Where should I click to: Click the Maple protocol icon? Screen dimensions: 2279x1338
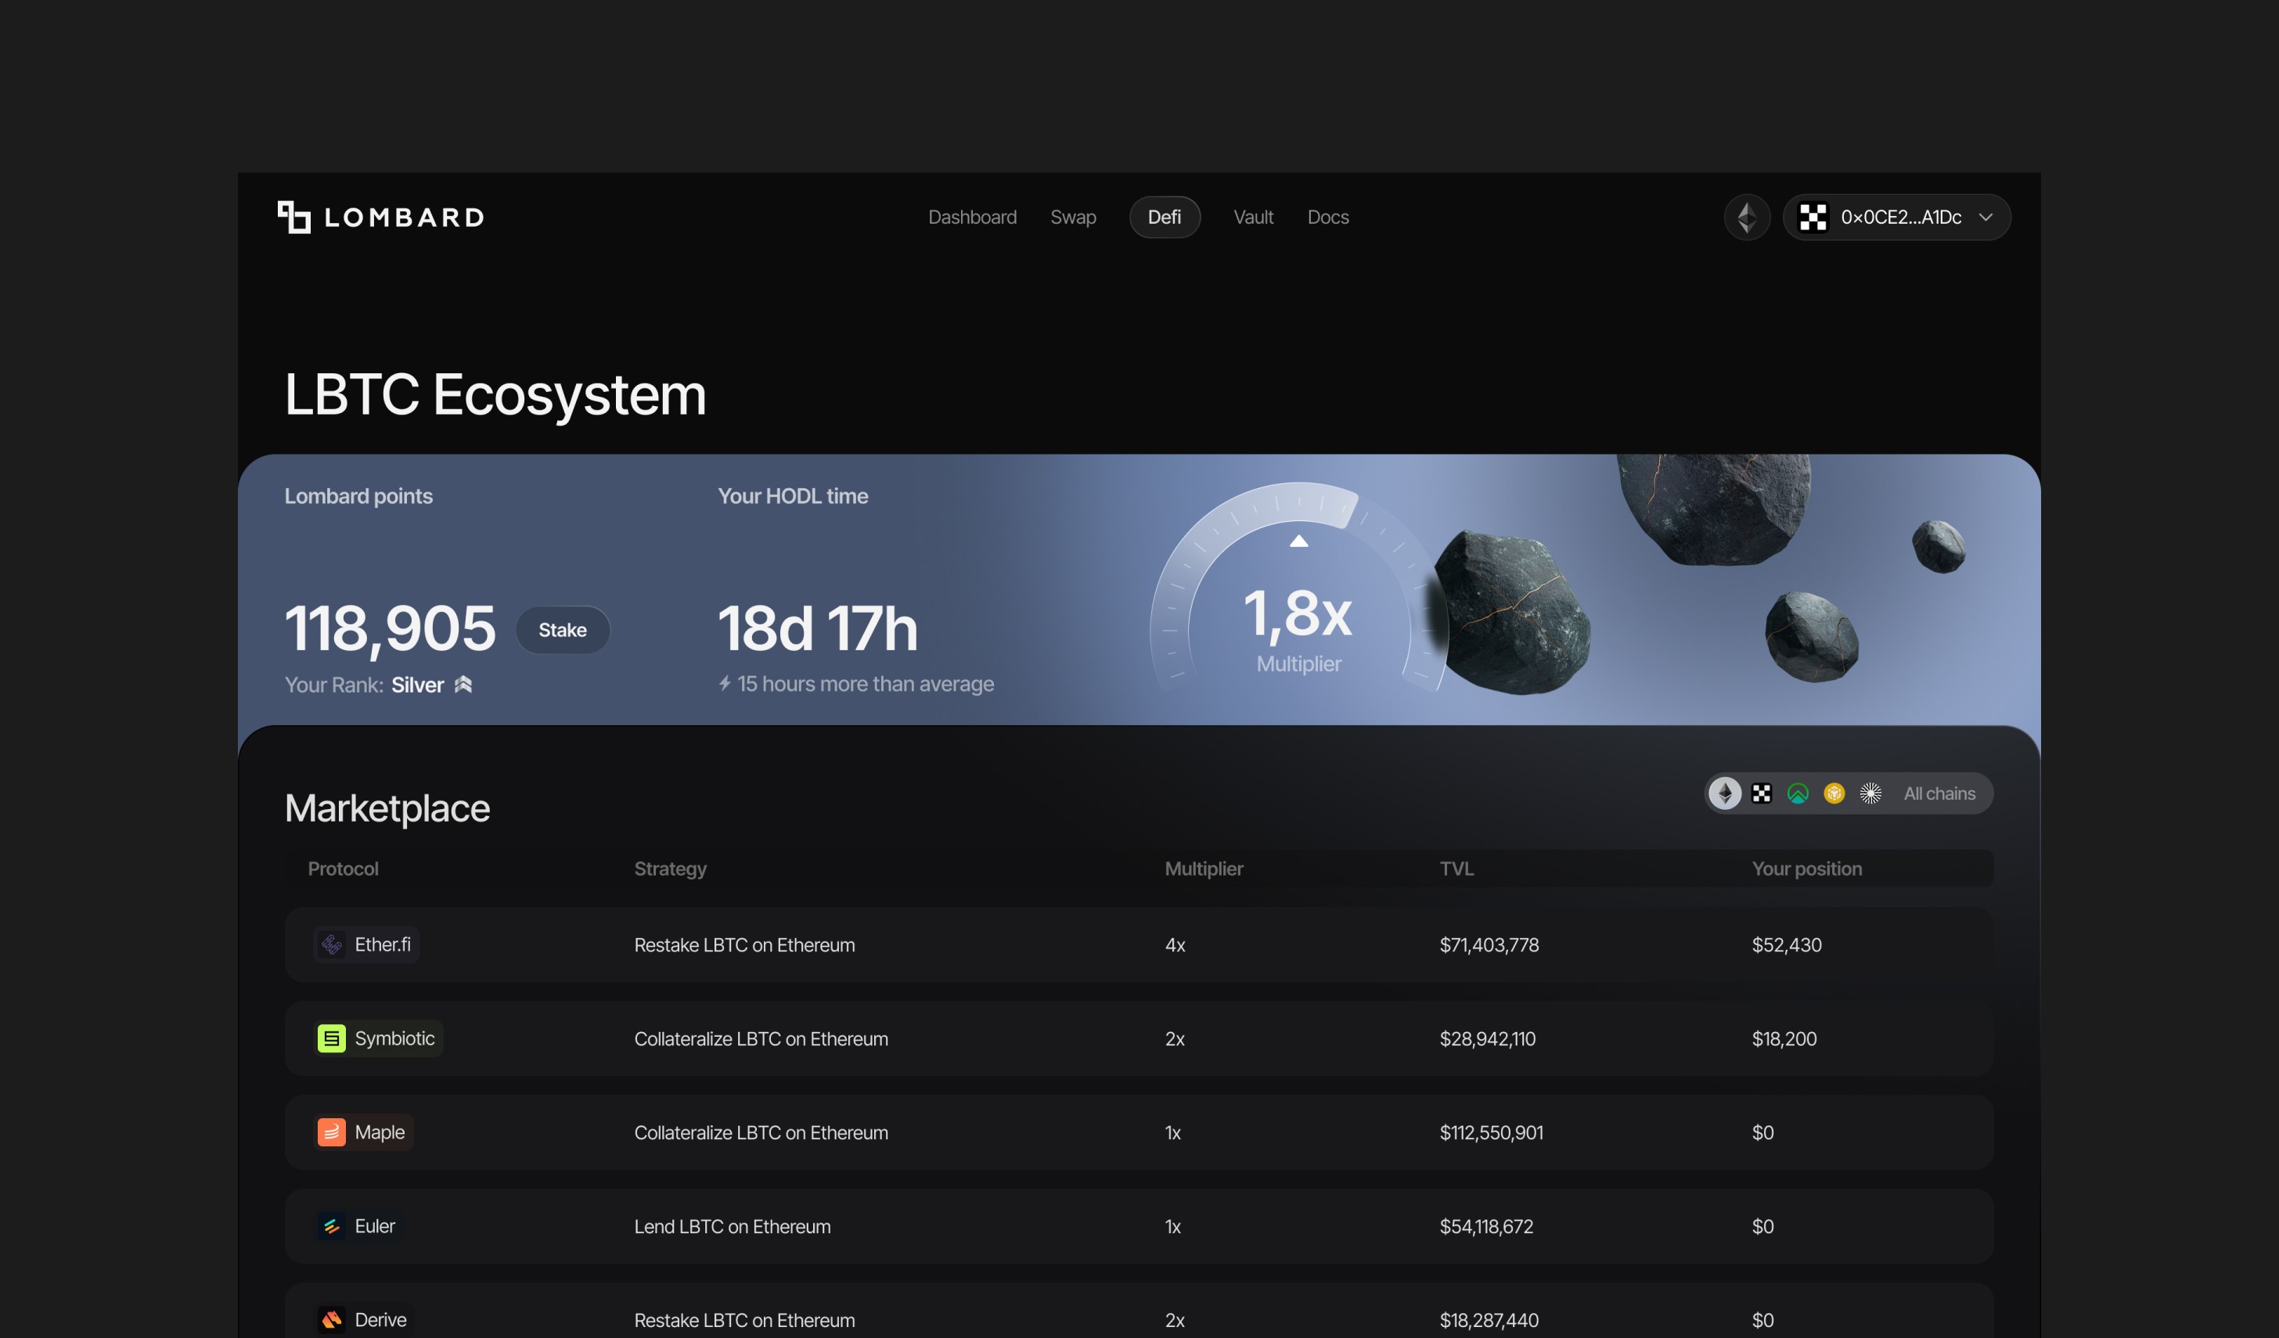tap(331, 1133)
